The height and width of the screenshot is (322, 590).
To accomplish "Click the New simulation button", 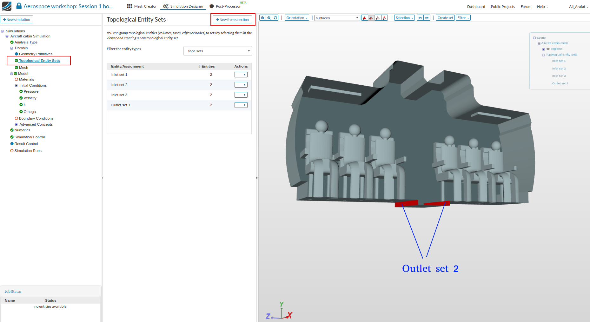I will [17, 20].
